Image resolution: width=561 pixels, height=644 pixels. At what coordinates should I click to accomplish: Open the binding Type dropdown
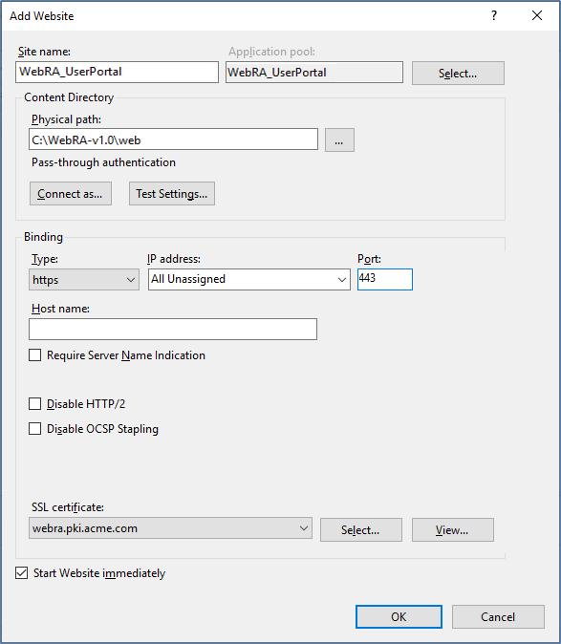tap(84, 280)
